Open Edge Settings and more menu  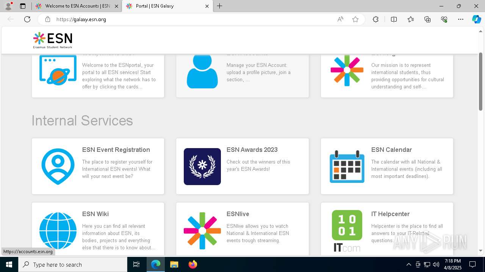click(461, 19)
